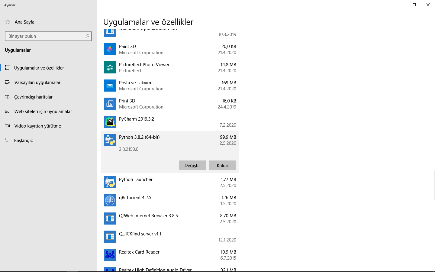Click the Paint 3D app icon
435x272 pixels.
tap(110, 49)
